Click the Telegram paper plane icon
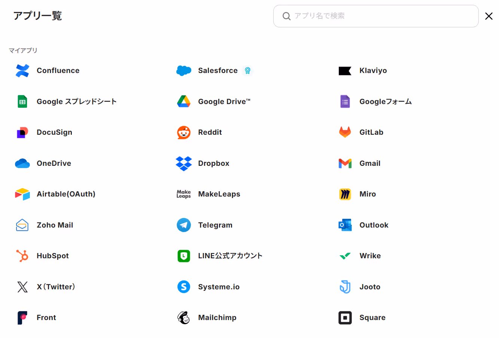Screen dimensions: 499x338 (x=184, y=225)
